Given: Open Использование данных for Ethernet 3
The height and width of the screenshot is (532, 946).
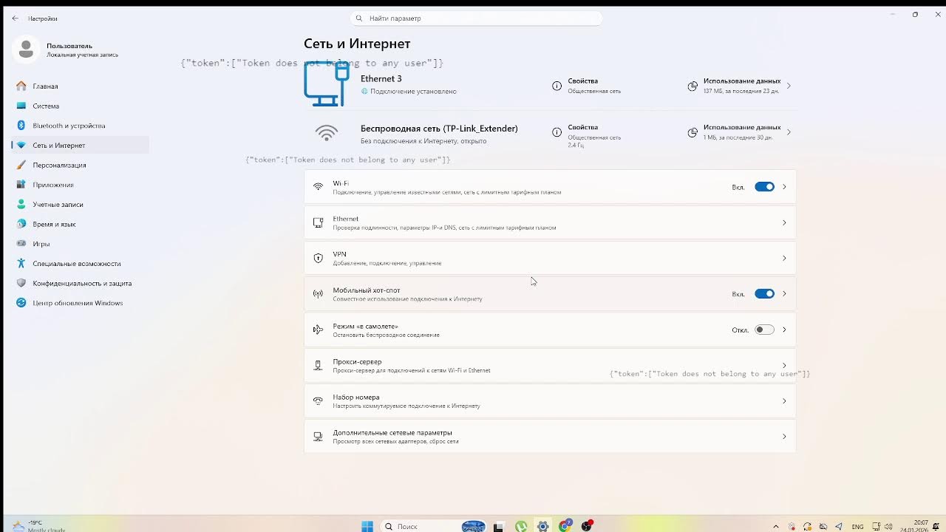Looking at the screenshot, I should 742,81.
